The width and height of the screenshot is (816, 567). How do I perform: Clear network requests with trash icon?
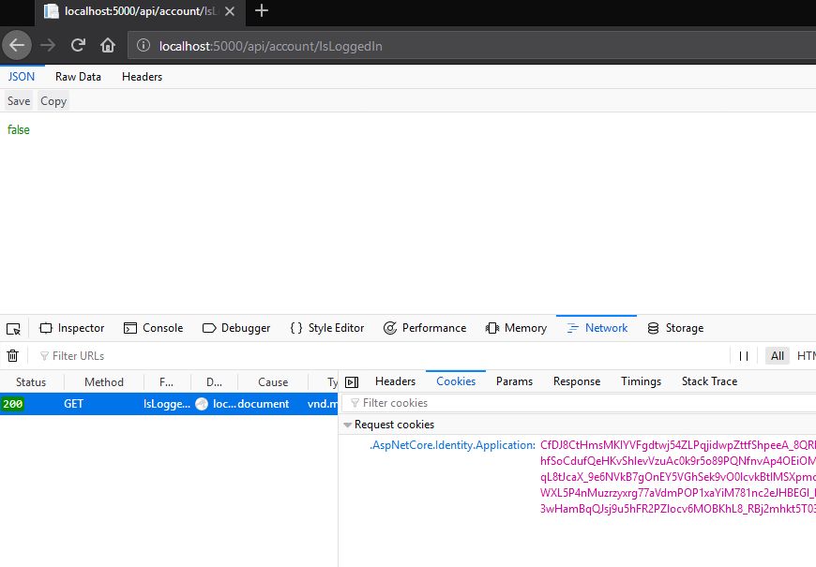coord(13,356)
